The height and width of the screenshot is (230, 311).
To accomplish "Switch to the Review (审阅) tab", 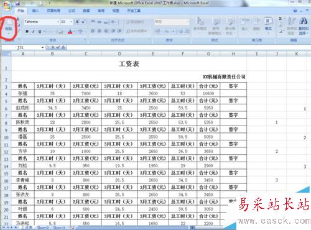I will click(101, 11).
